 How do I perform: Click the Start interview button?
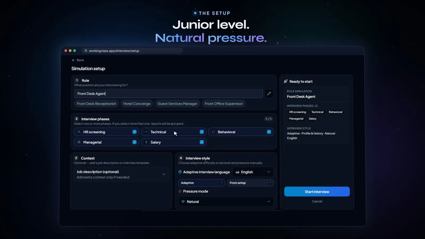(x=317, y=191)
